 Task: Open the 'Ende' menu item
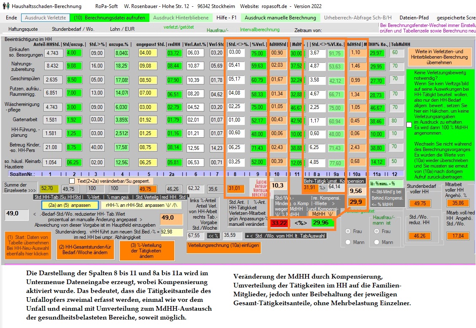pyautogui.click(x=11, y=18)
